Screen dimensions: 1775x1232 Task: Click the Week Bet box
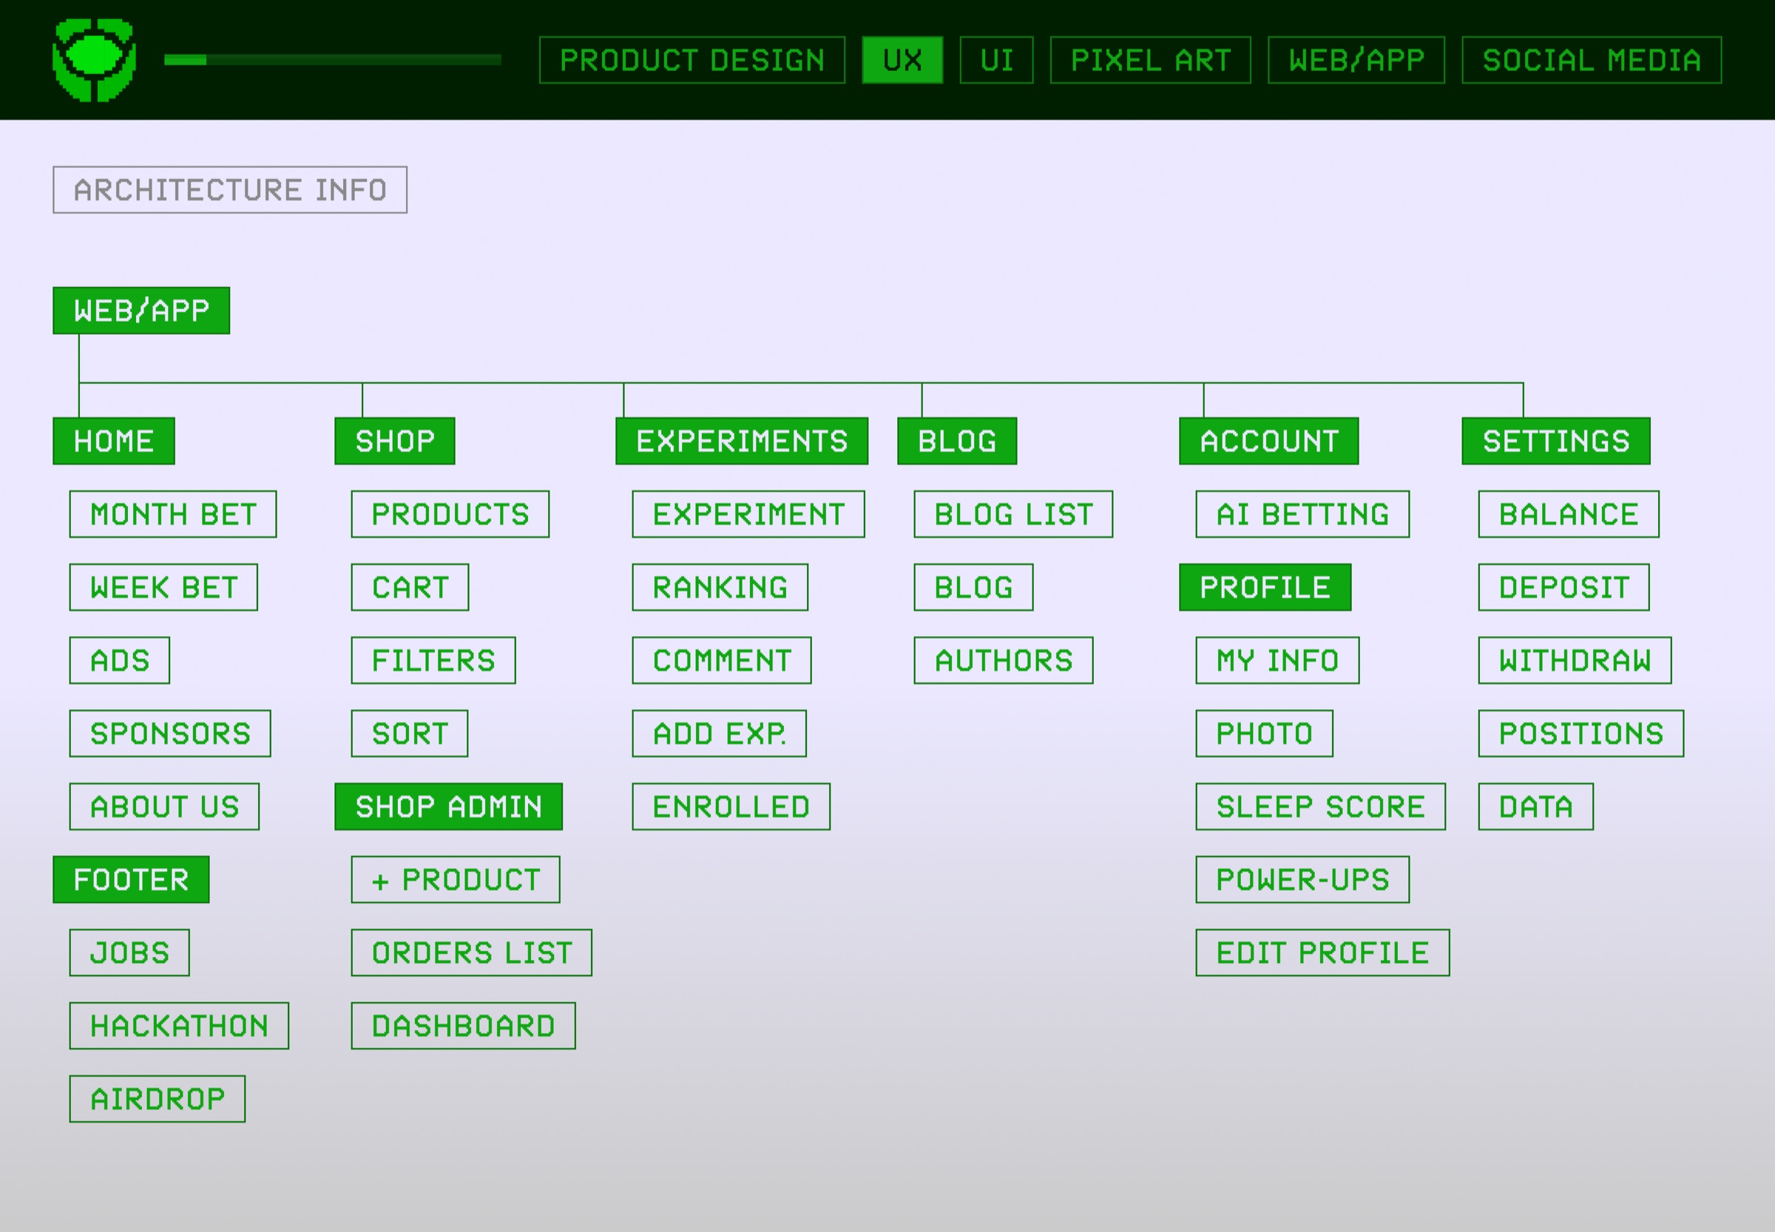[163, 587]
